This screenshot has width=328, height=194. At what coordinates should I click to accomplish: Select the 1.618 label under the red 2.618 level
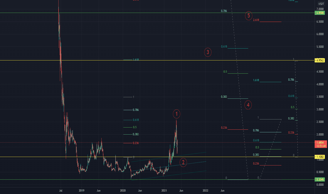click(x=256, y=80)
